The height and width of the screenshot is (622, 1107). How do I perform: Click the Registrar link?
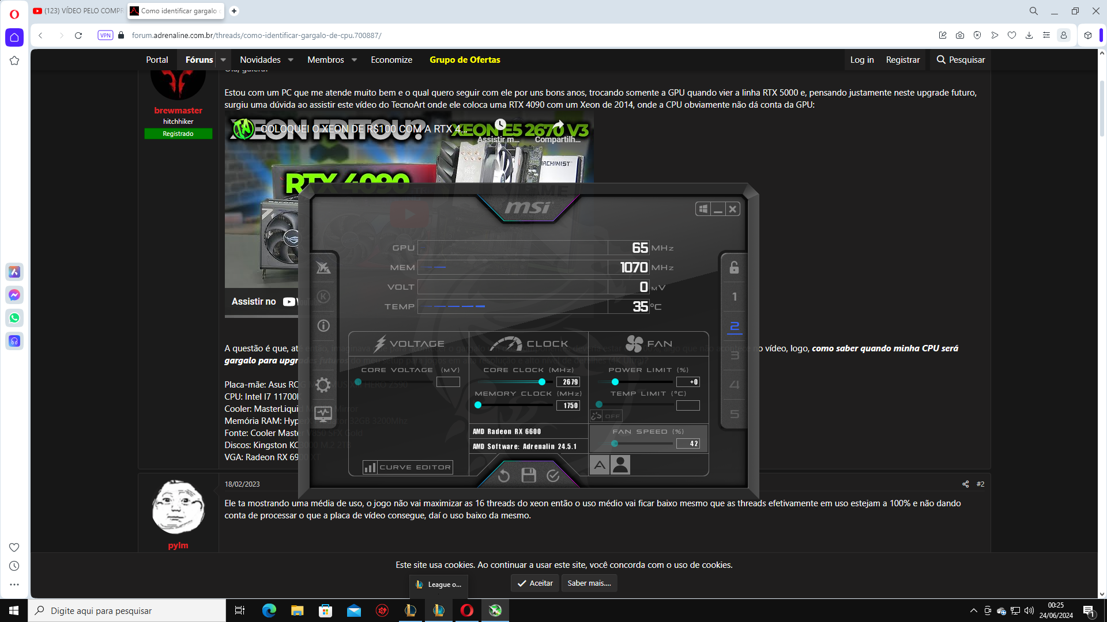pos(903,60)
